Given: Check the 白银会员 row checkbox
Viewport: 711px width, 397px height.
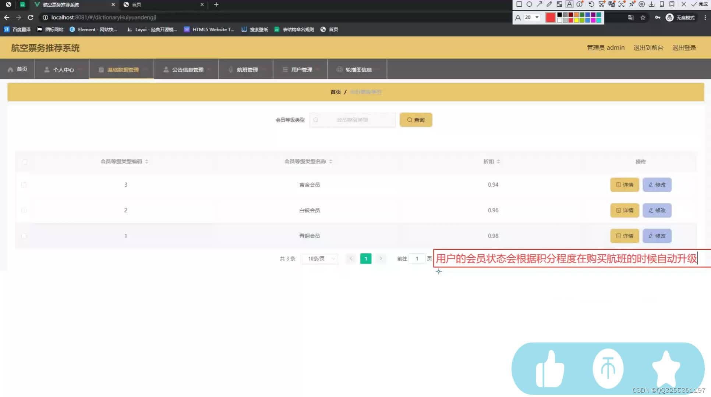Looking at the screenshot, I should pos(24,210).
